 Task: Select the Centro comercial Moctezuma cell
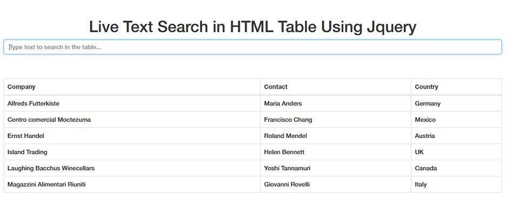(x=49, y=119)
